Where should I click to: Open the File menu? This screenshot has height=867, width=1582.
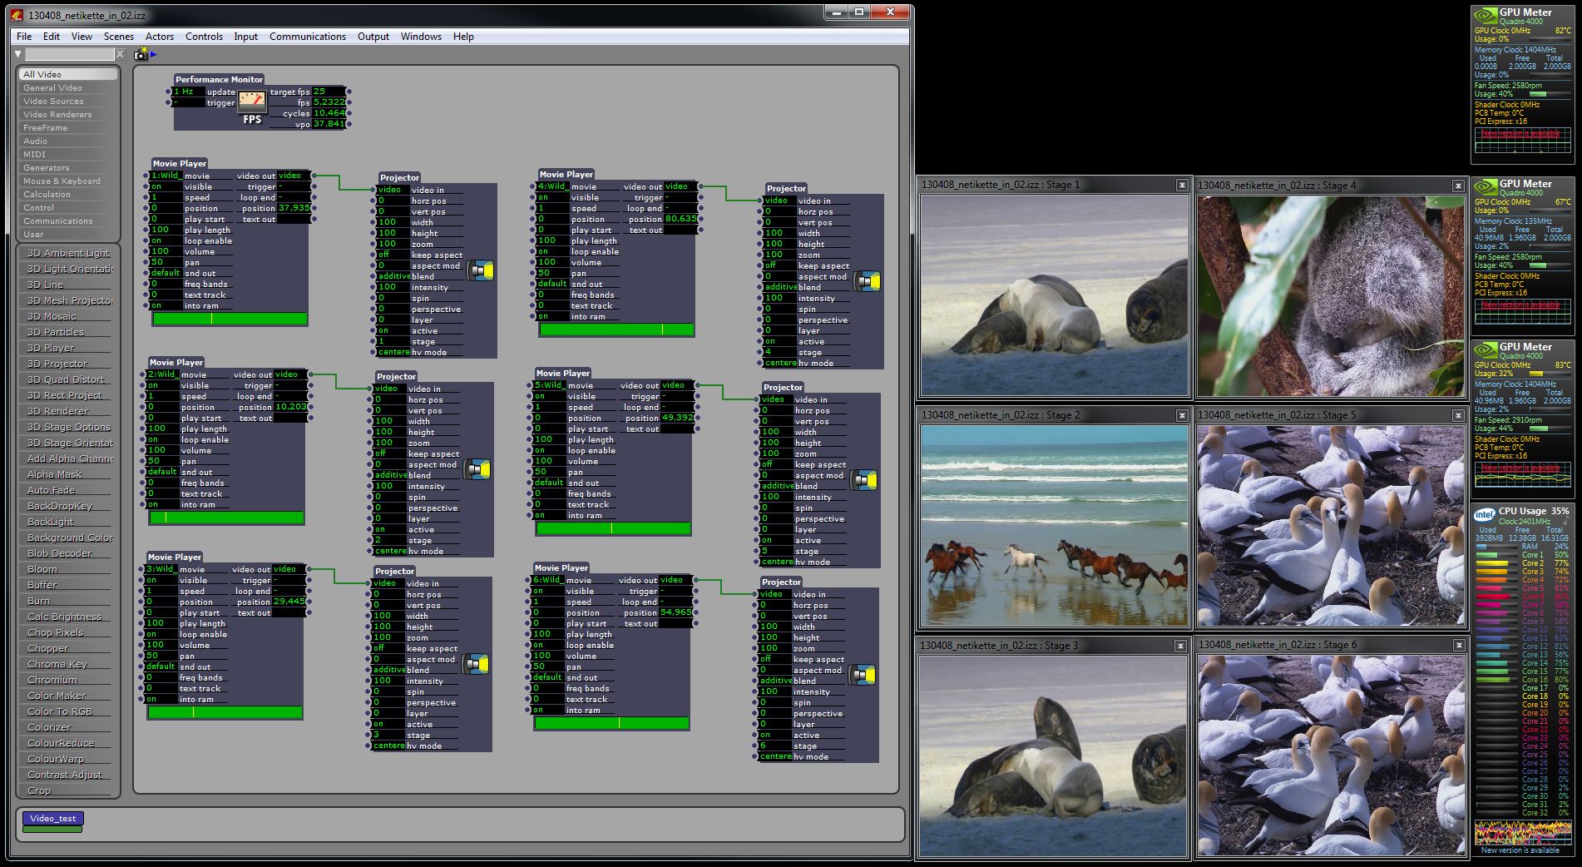click(x=24, y=37)
